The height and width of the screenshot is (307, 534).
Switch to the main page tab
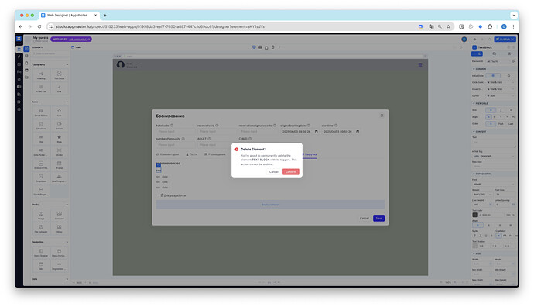[77, 47]
